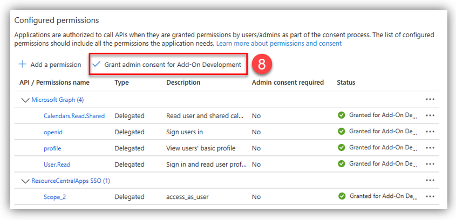456x220 pixels.
Task: Click the checkmark icon for Grant admin consent
Action: point(97,65)
